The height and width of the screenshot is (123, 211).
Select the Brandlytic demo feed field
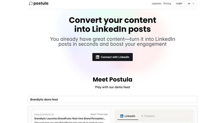(x=112, y=100)
